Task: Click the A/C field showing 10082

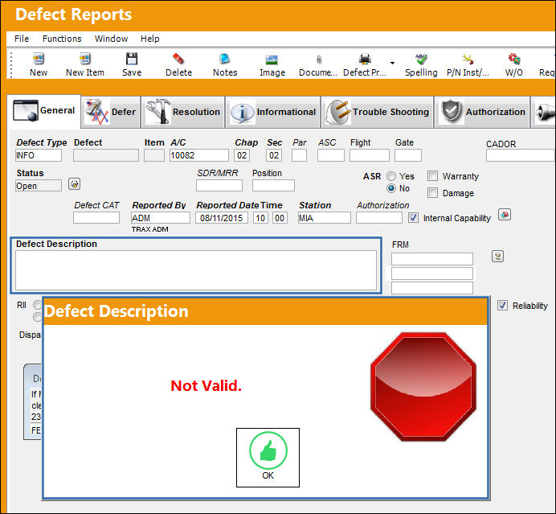Action: (199, 155)
